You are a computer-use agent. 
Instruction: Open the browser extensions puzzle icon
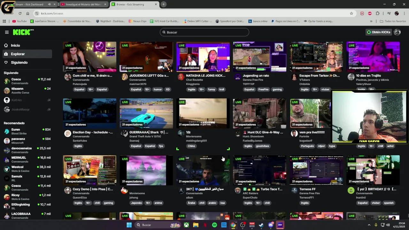pos(378,13)
